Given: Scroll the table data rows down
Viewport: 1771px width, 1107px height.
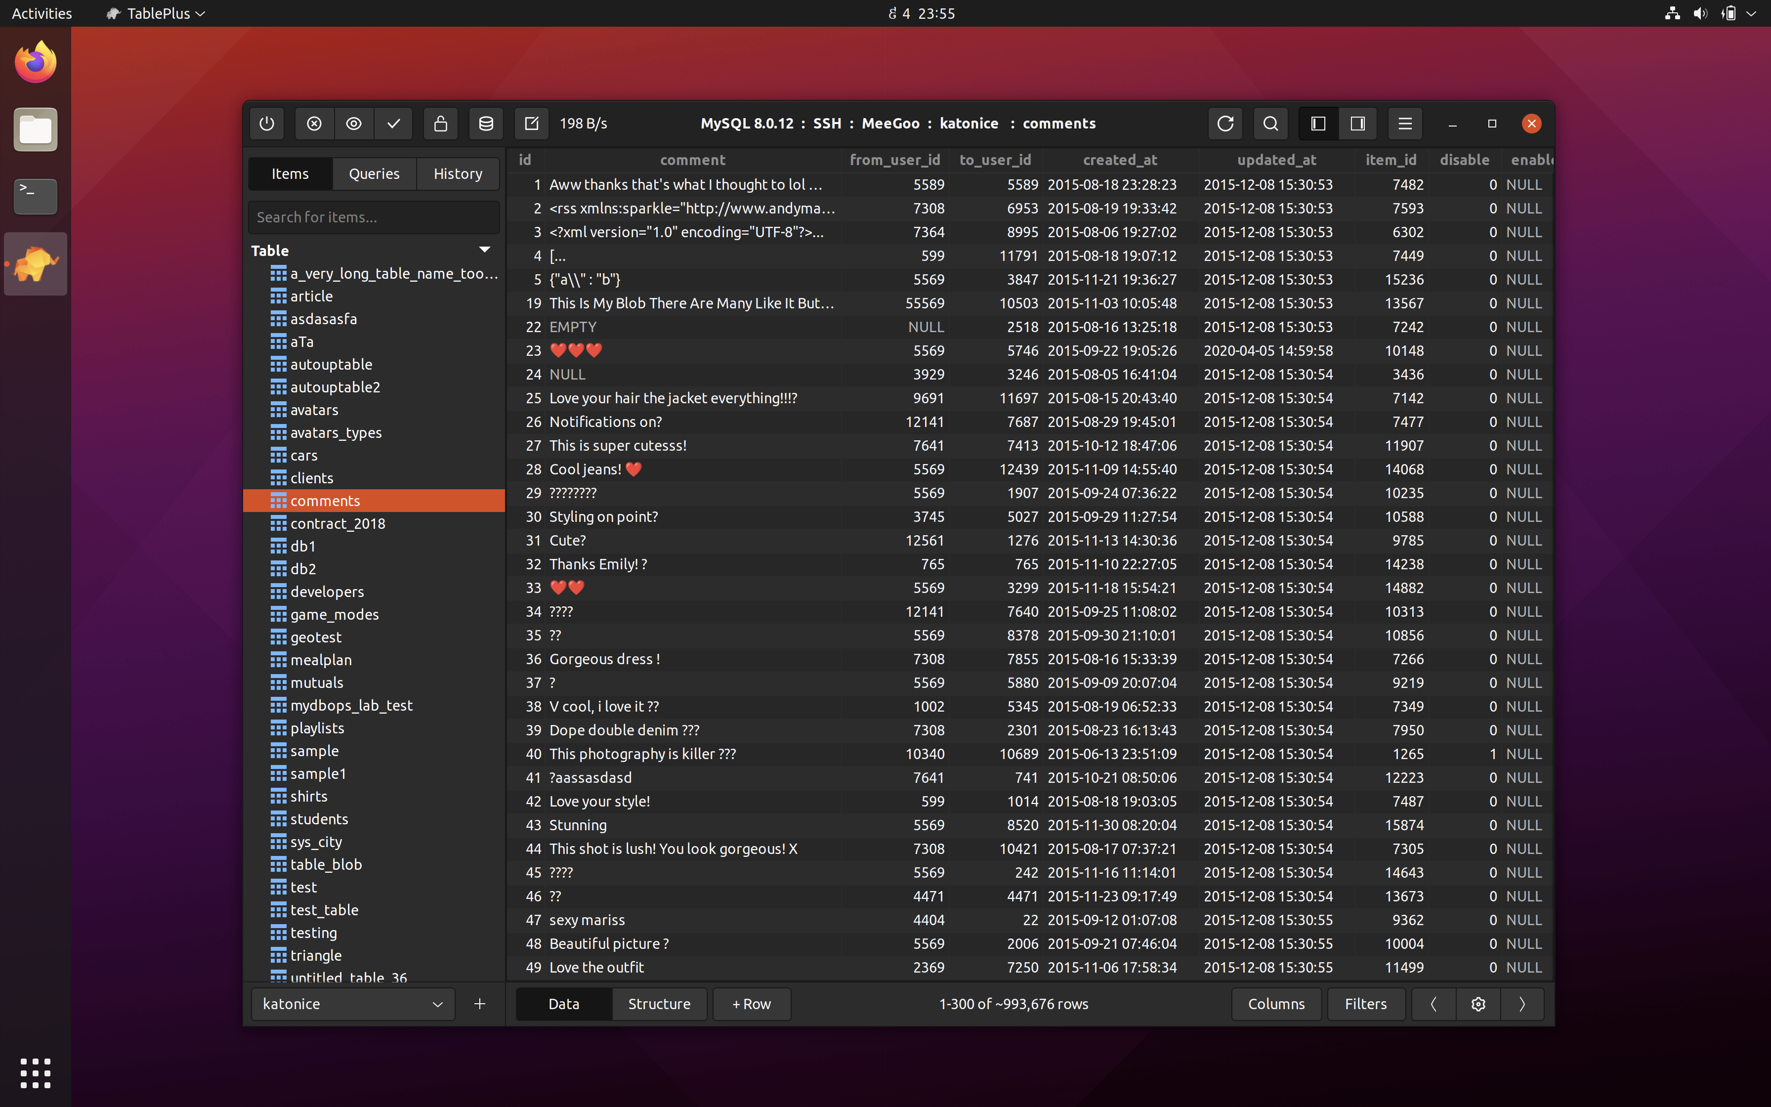Looking at the screenshot, I should [x=1522, y=1004].
